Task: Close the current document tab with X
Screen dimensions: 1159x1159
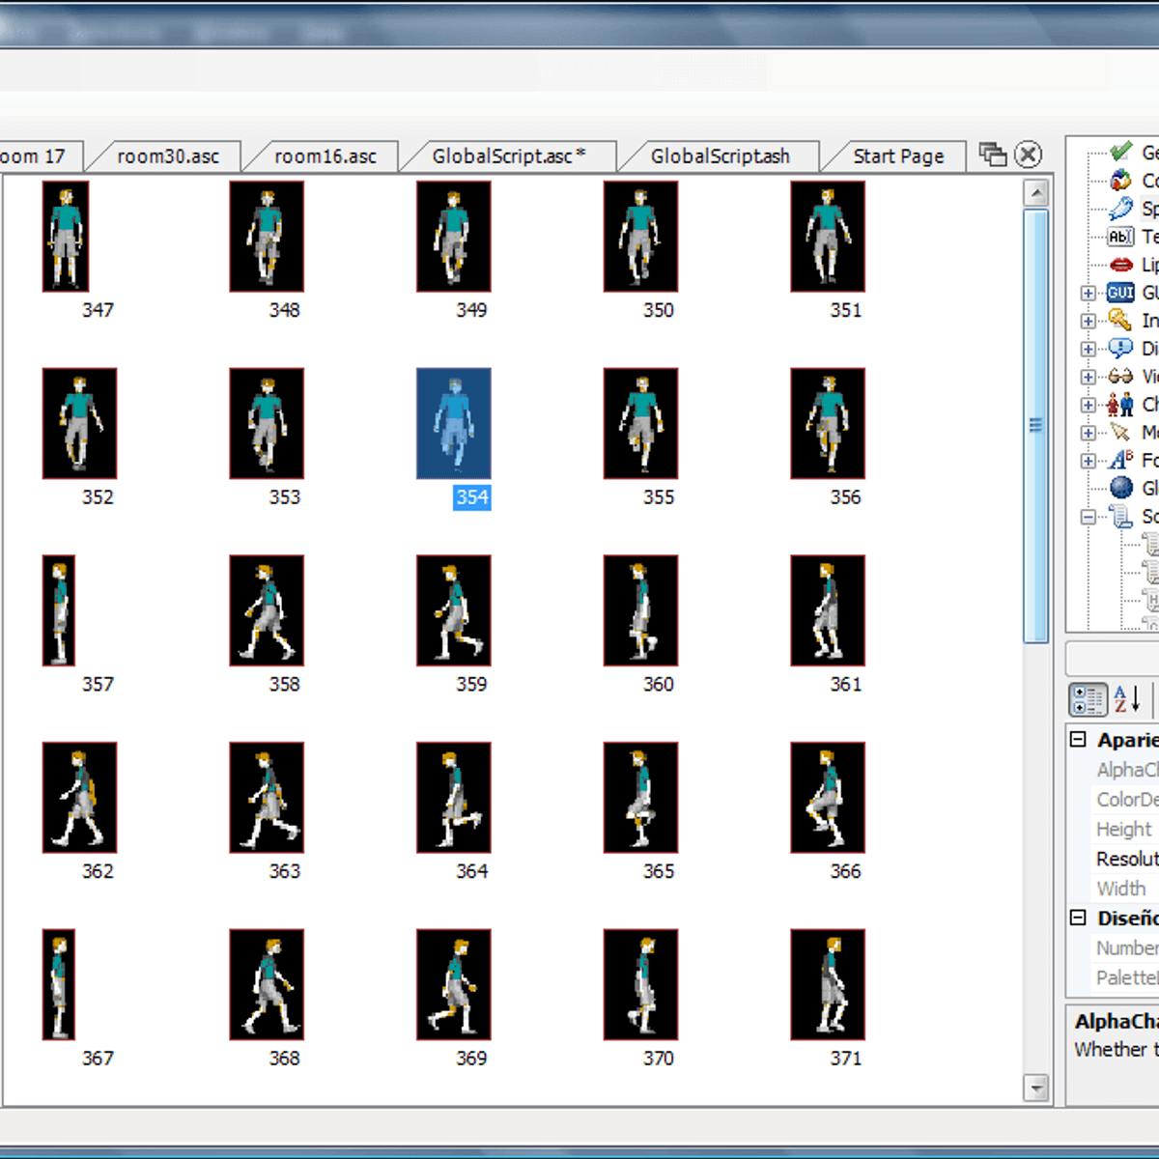Action: [x=1029, y=155]
